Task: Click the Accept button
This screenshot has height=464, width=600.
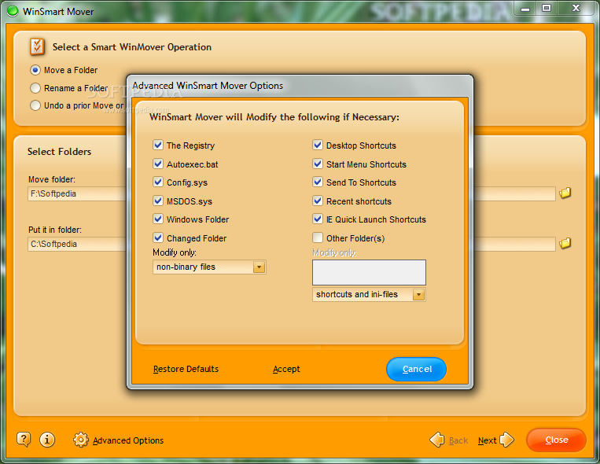Action: [x=286, y=369]
